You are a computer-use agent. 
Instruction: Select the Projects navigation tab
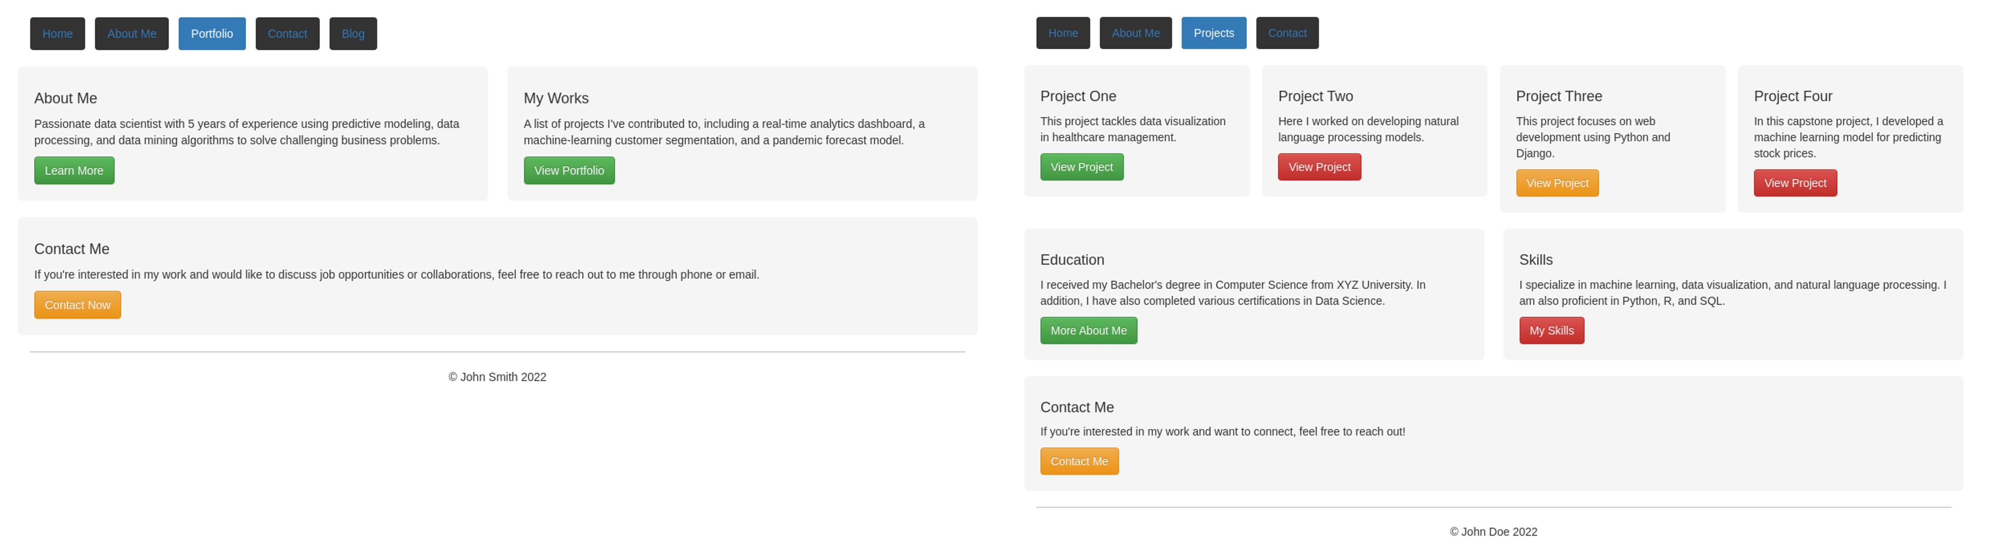pos(1213,33)
